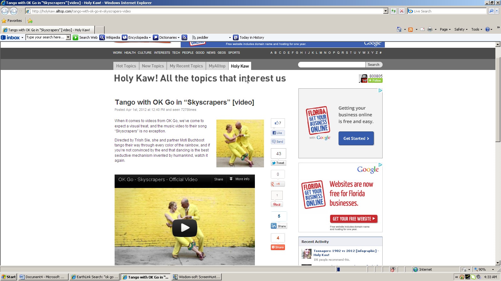Switch to Document4 - Microsoft Word taskbar item
The height and width of the screenshot is (281, 501).
(43, 277)
